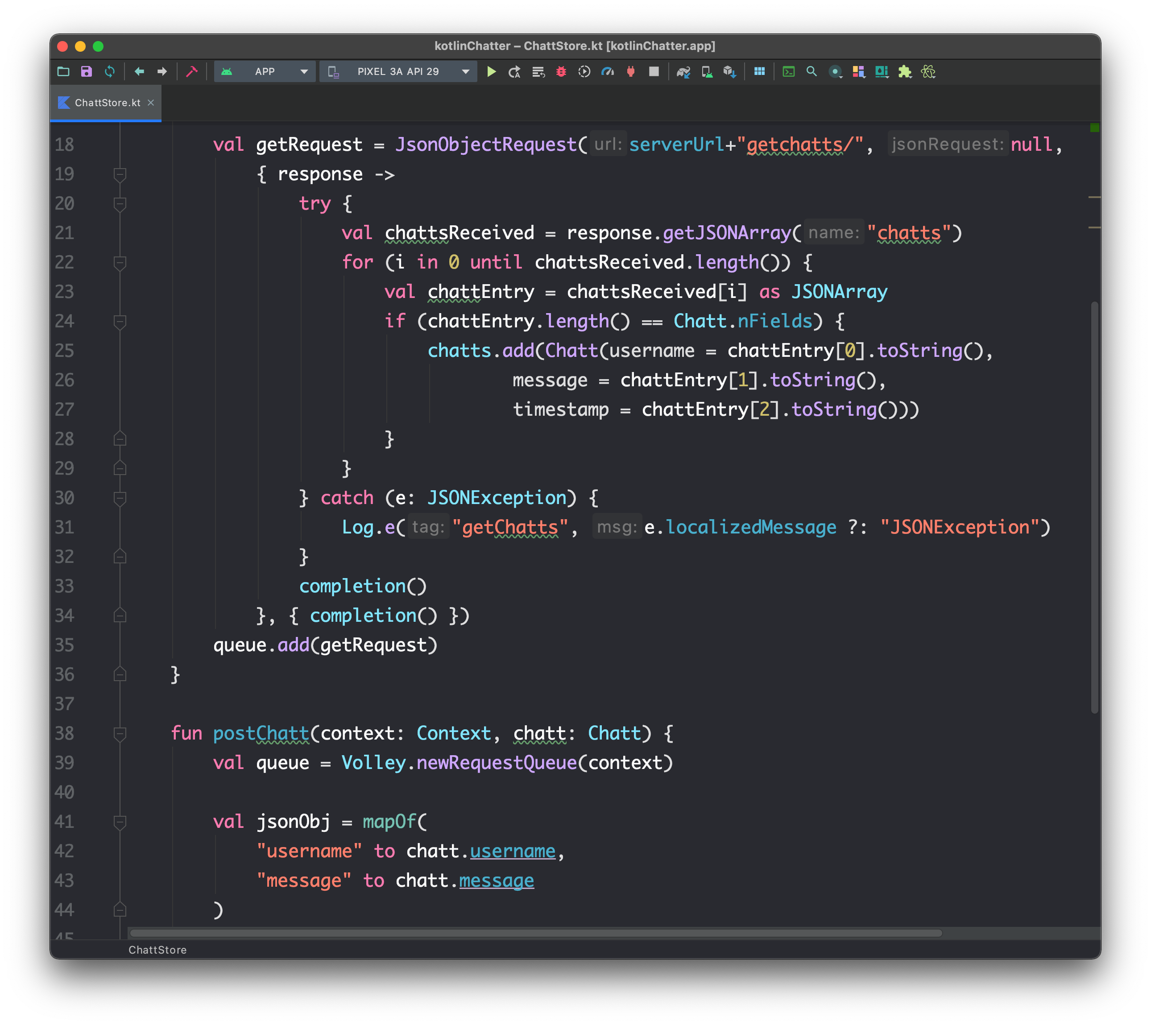Screen dimensions: 1151x1025
Task: Click the Make Project hammer icon
Action: (191, 71)
